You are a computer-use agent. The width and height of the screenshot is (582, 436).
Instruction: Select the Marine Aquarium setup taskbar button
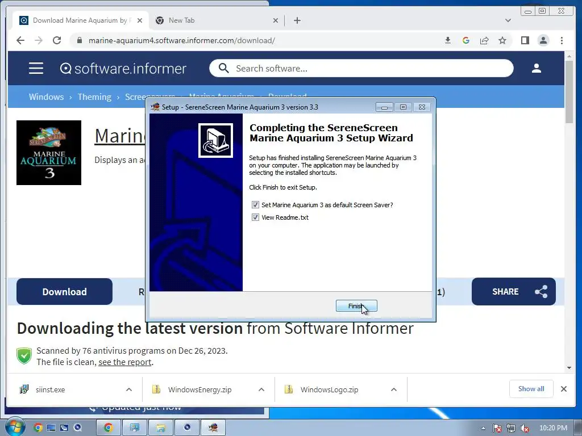click(x=213, y=428)
